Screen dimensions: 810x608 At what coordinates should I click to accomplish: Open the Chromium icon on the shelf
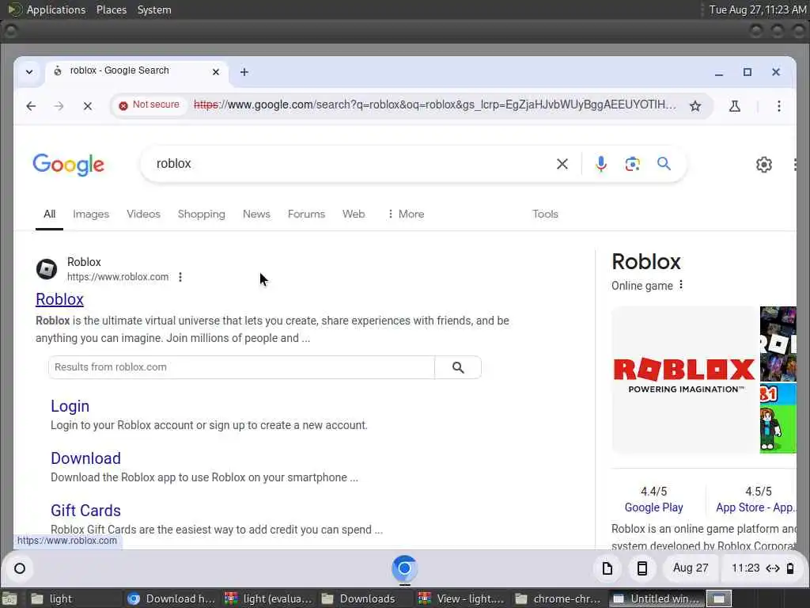pos(404,568)
